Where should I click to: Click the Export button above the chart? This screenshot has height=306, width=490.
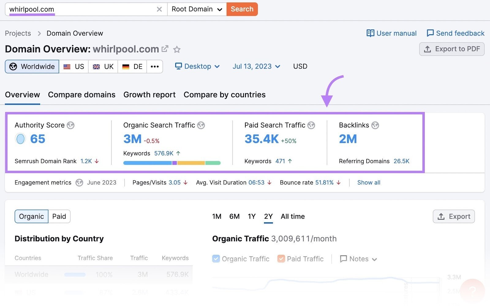[x=454, y=216]
